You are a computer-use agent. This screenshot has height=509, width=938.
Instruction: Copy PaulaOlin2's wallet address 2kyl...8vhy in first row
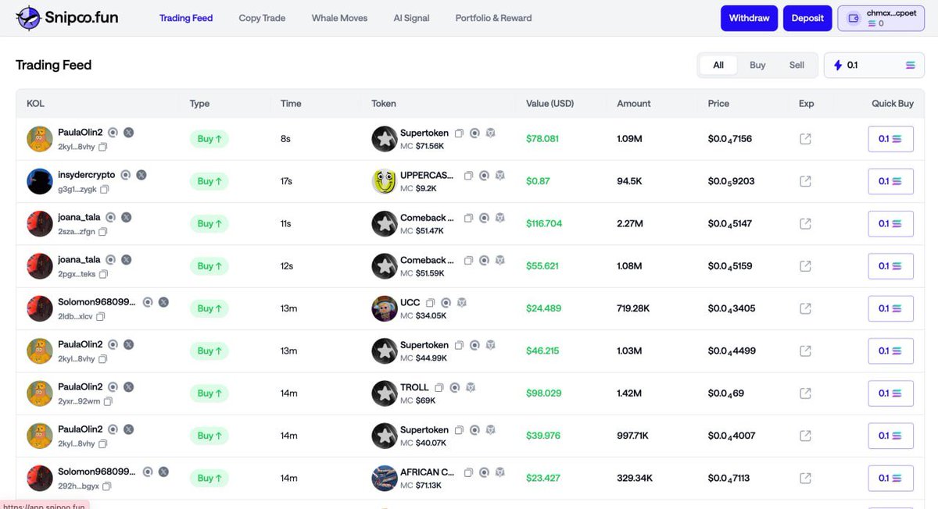pos(103,147)
